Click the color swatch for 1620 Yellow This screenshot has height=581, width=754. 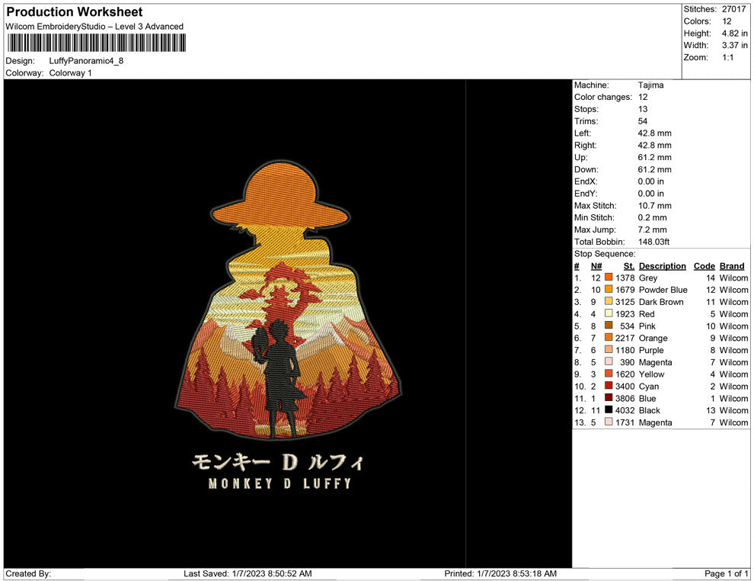tap(609, 374)
